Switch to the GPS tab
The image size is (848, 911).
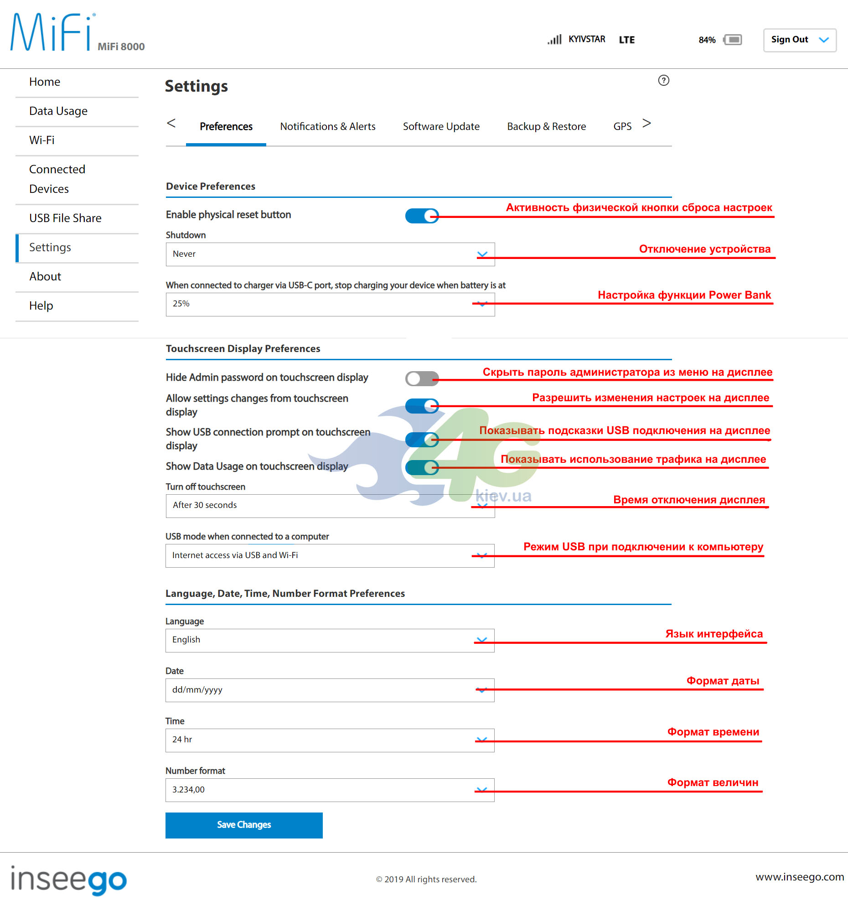(622, 126)
